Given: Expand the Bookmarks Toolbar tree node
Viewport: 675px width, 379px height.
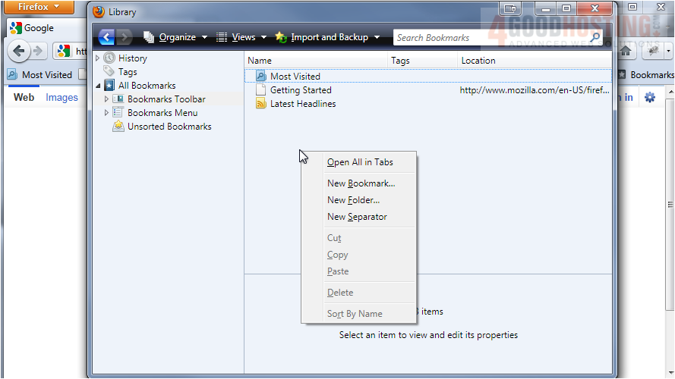Looking at the screenshot, I should click(x=107, y=99).
